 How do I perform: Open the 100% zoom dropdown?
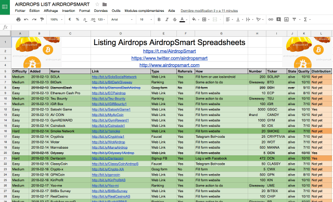pos(56,20)
